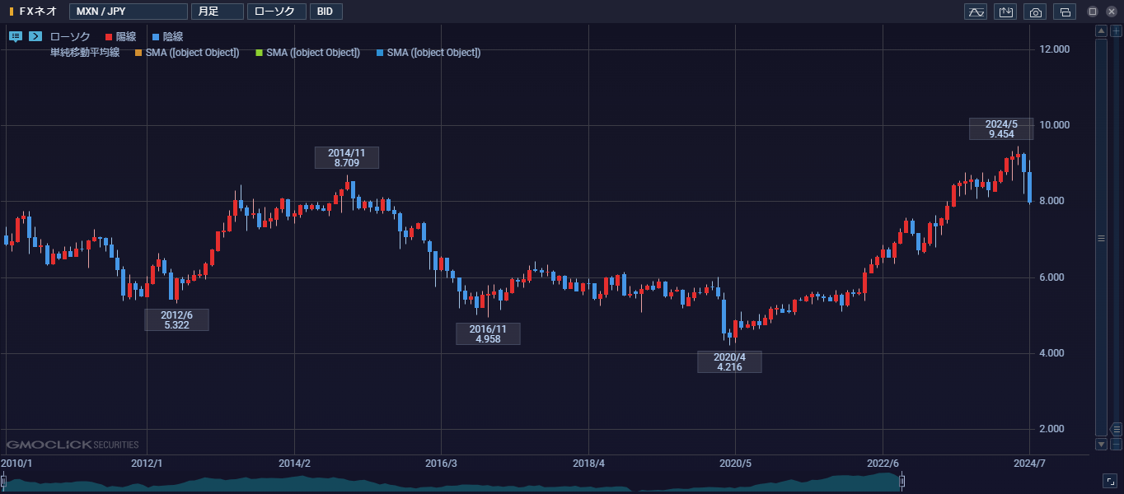Screen dimensions: 1124x494
Task: Open the ローソク chart type dropdown
Action: coord(276,12)
